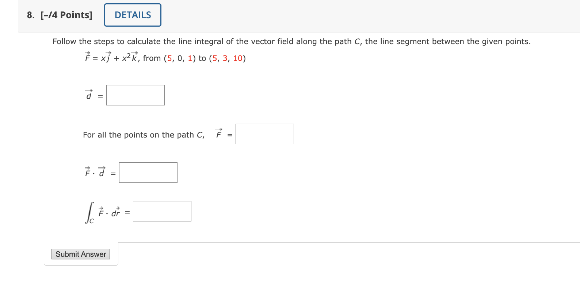Click the F dot d expression label
This screenshot has height=282, width=580.
click(x=94, y=172)
